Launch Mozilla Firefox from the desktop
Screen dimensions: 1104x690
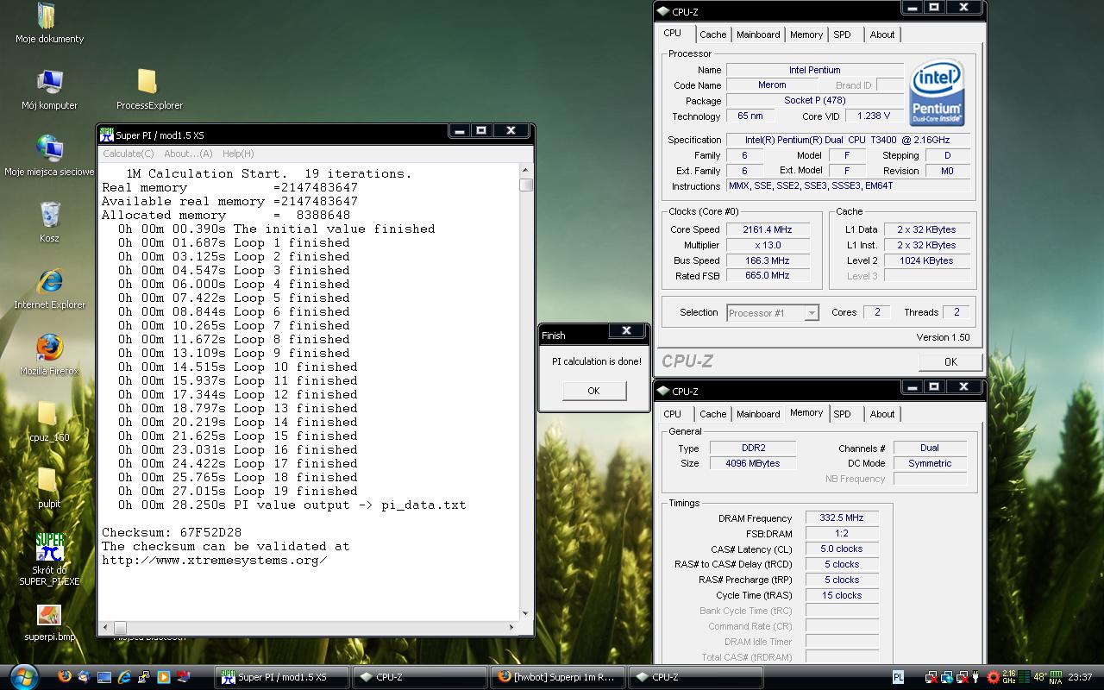pos(49,354)
